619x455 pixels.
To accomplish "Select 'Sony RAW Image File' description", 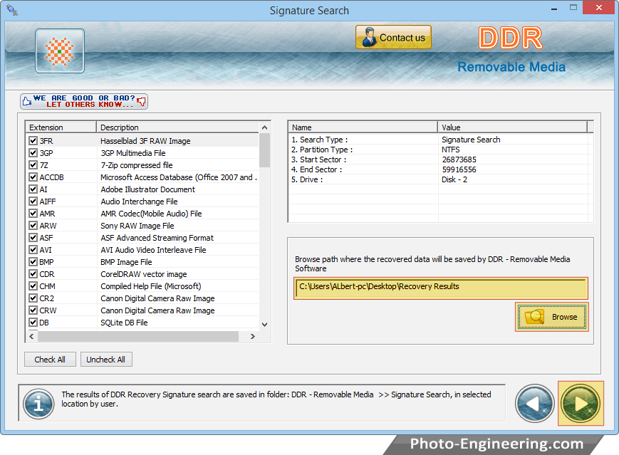I will (137, 226).
